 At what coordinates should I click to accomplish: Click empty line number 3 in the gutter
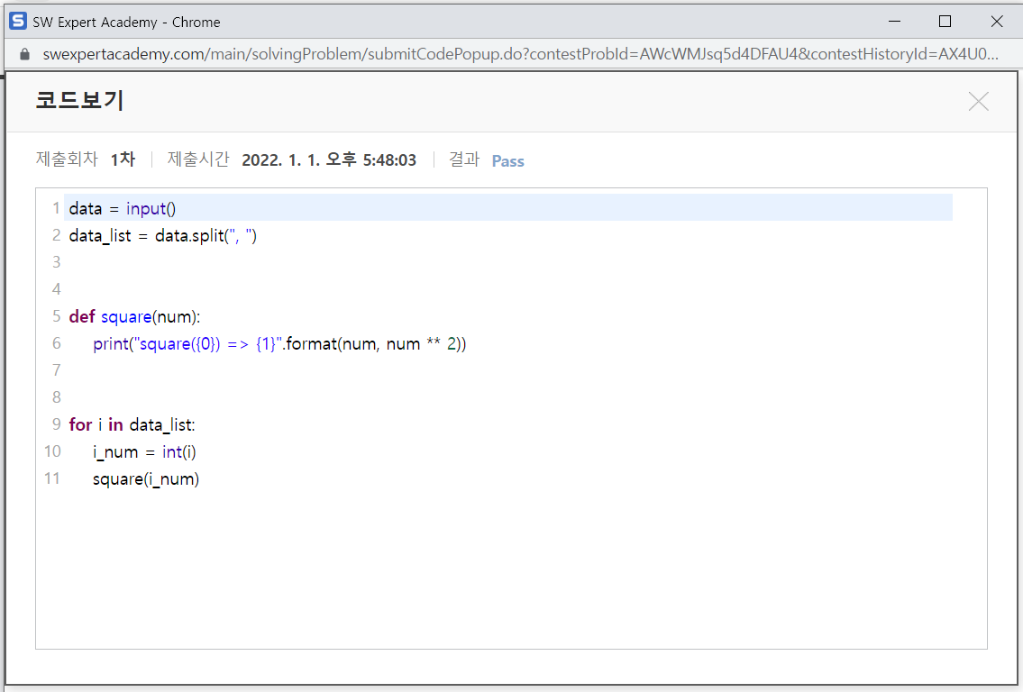[57, 262]
